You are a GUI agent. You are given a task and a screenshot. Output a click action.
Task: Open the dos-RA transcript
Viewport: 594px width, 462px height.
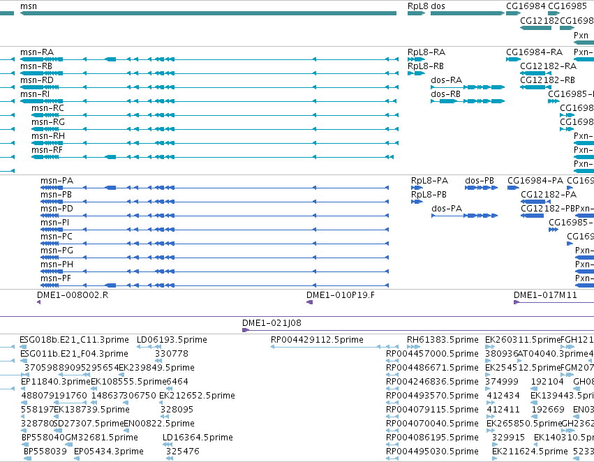[468, 87]
